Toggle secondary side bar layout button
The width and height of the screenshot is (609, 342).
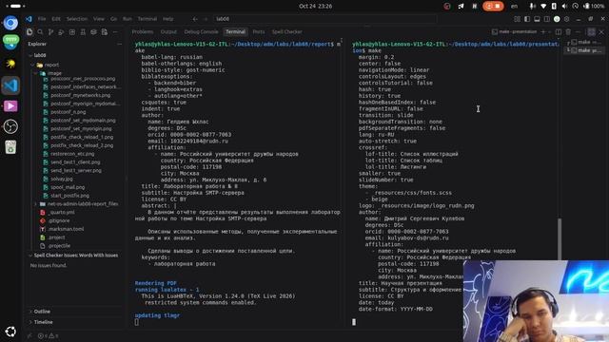[x=547, y=19]
